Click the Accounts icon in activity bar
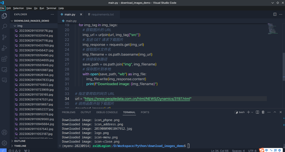Image resolution: width=285 pixels, height=152 pixels. [5, 132]
